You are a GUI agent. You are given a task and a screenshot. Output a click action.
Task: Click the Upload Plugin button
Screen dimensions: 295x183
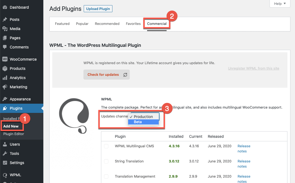tap(98, 9)
